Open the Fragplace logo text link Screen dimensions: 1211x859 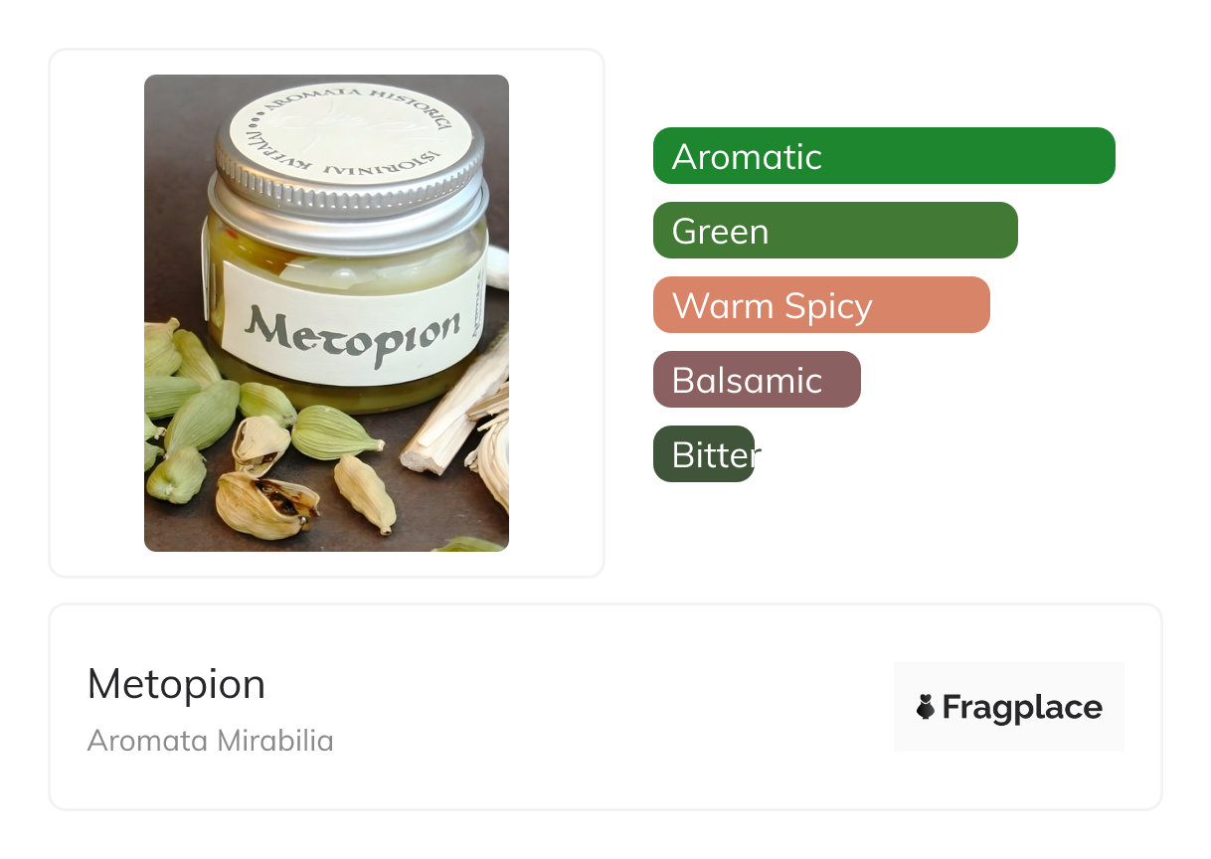(1022, 708)
